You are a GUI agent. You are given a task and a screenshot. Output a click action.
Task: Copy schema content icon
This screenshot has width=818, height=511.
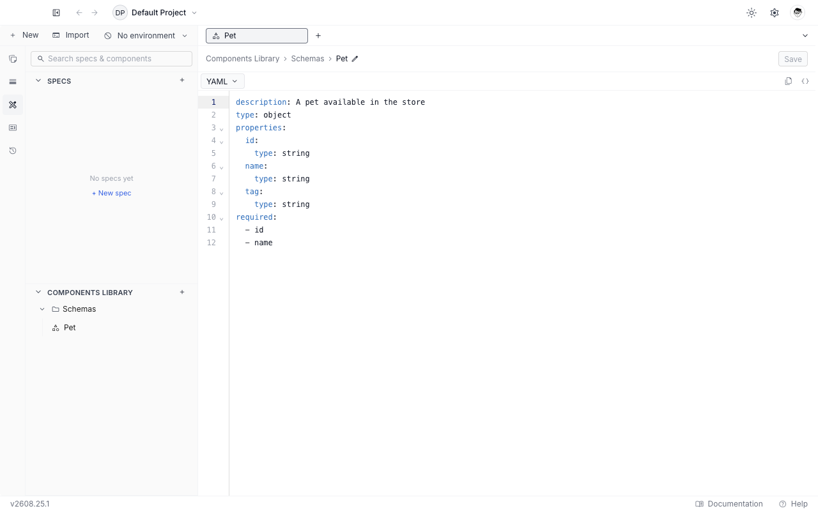coord(789,81)
